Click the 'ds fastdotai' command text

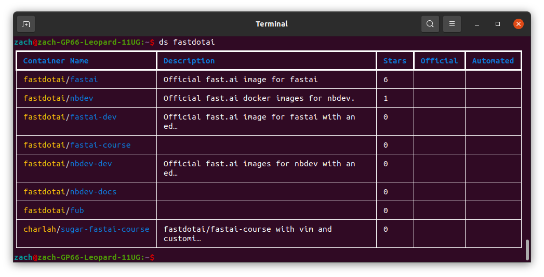187,42
